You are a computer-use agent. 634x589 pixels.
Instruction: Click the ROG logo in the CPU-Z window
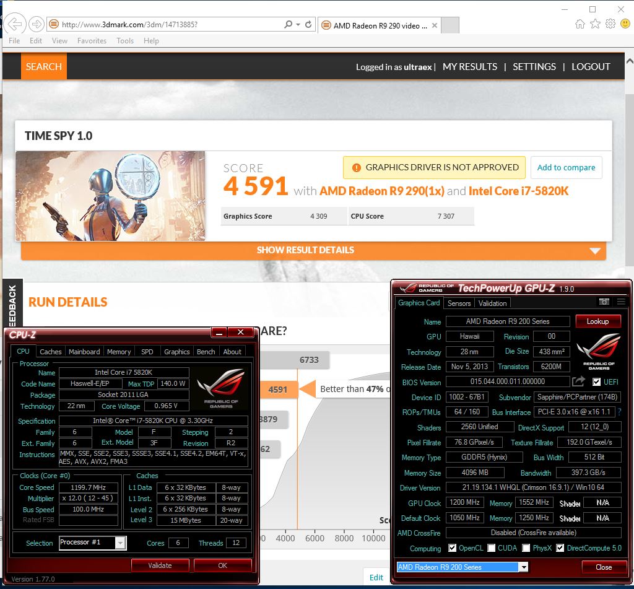pos(221,388)
